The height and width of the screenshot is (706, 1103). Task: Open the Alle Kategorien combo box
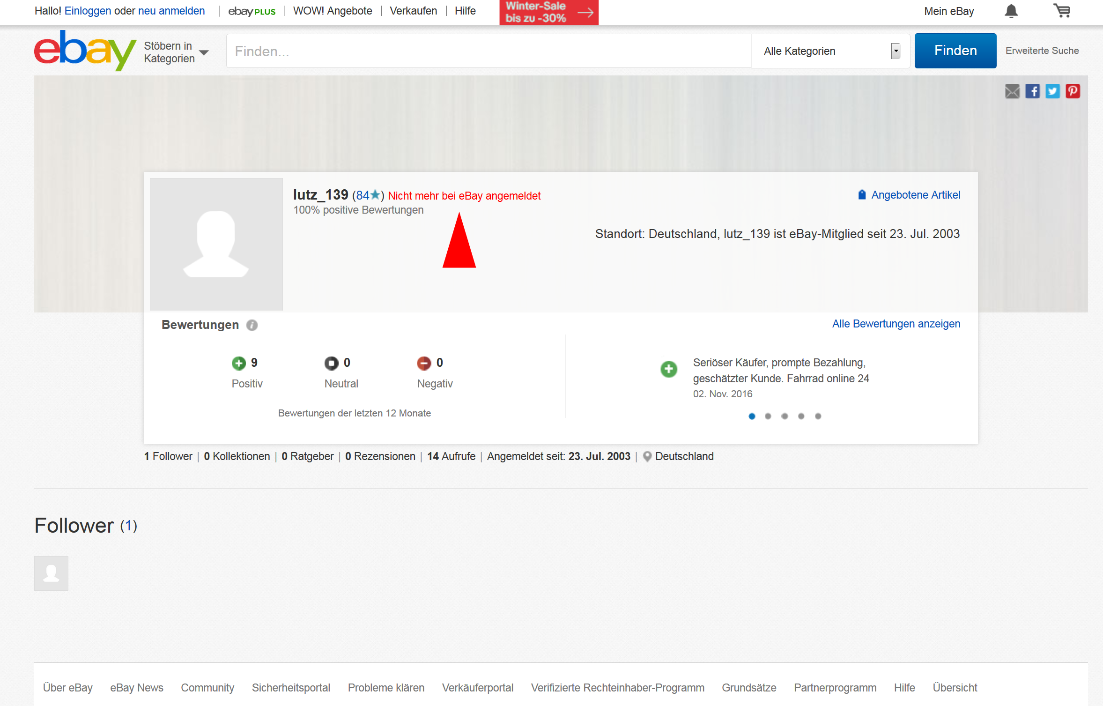(831, 51)
